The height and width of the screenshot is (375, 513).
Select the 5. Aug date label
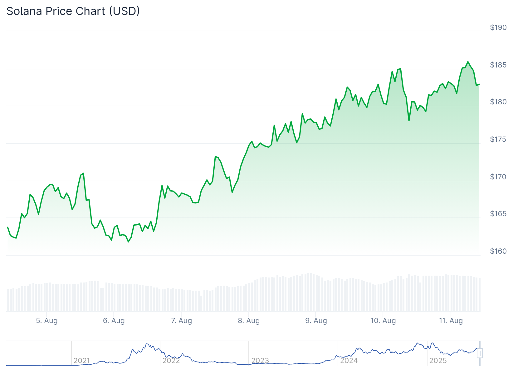point(47,321)
